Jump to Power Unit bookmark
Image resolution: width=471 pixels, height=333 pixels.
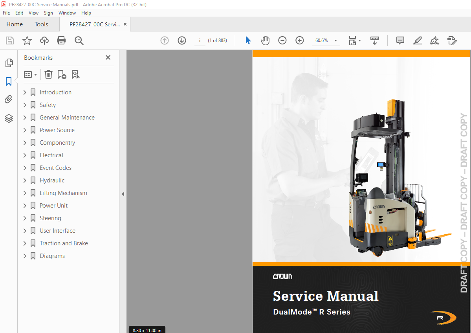(53, 206)
